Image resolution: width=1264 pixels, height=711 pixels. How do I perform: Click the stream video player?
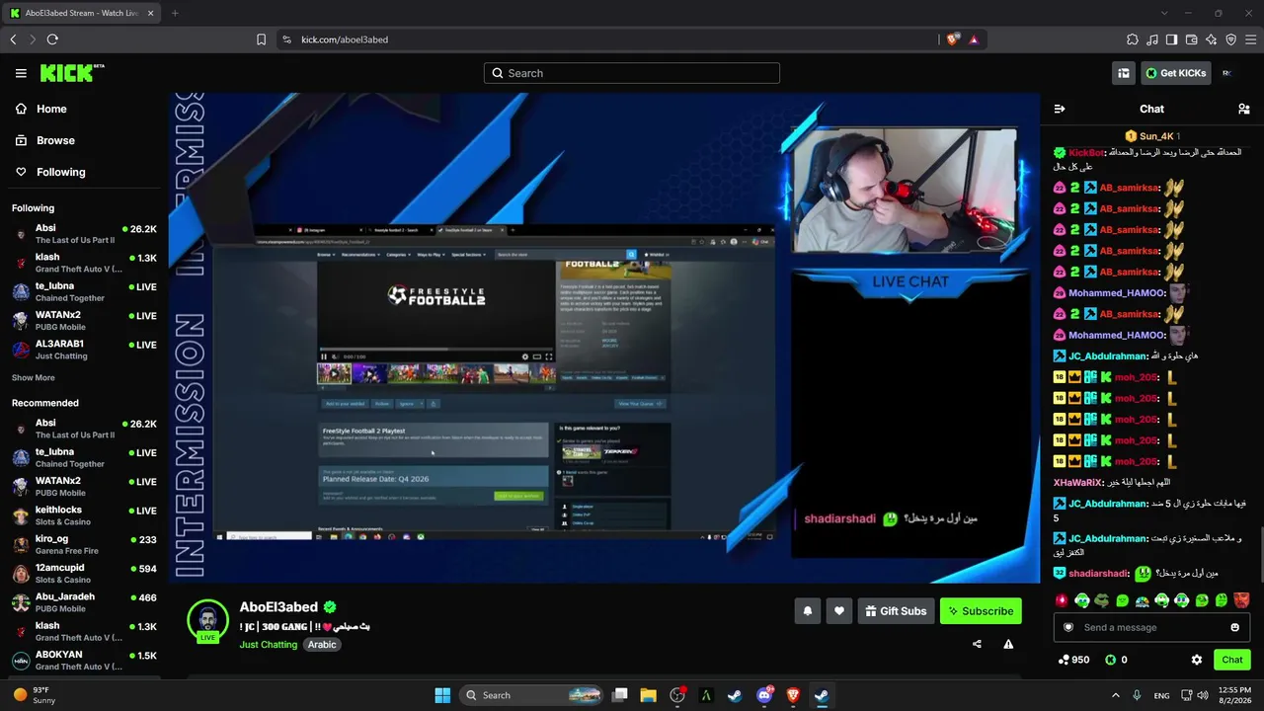click(603, 338)
